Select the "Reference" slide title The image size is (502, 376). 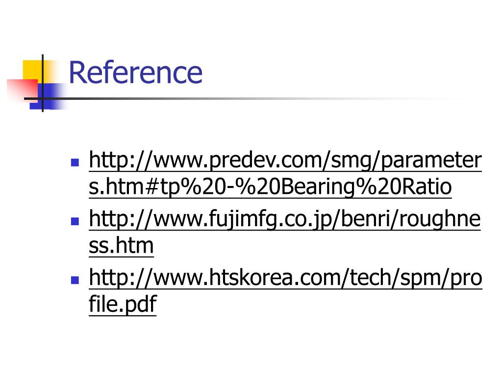pos(136,73)
